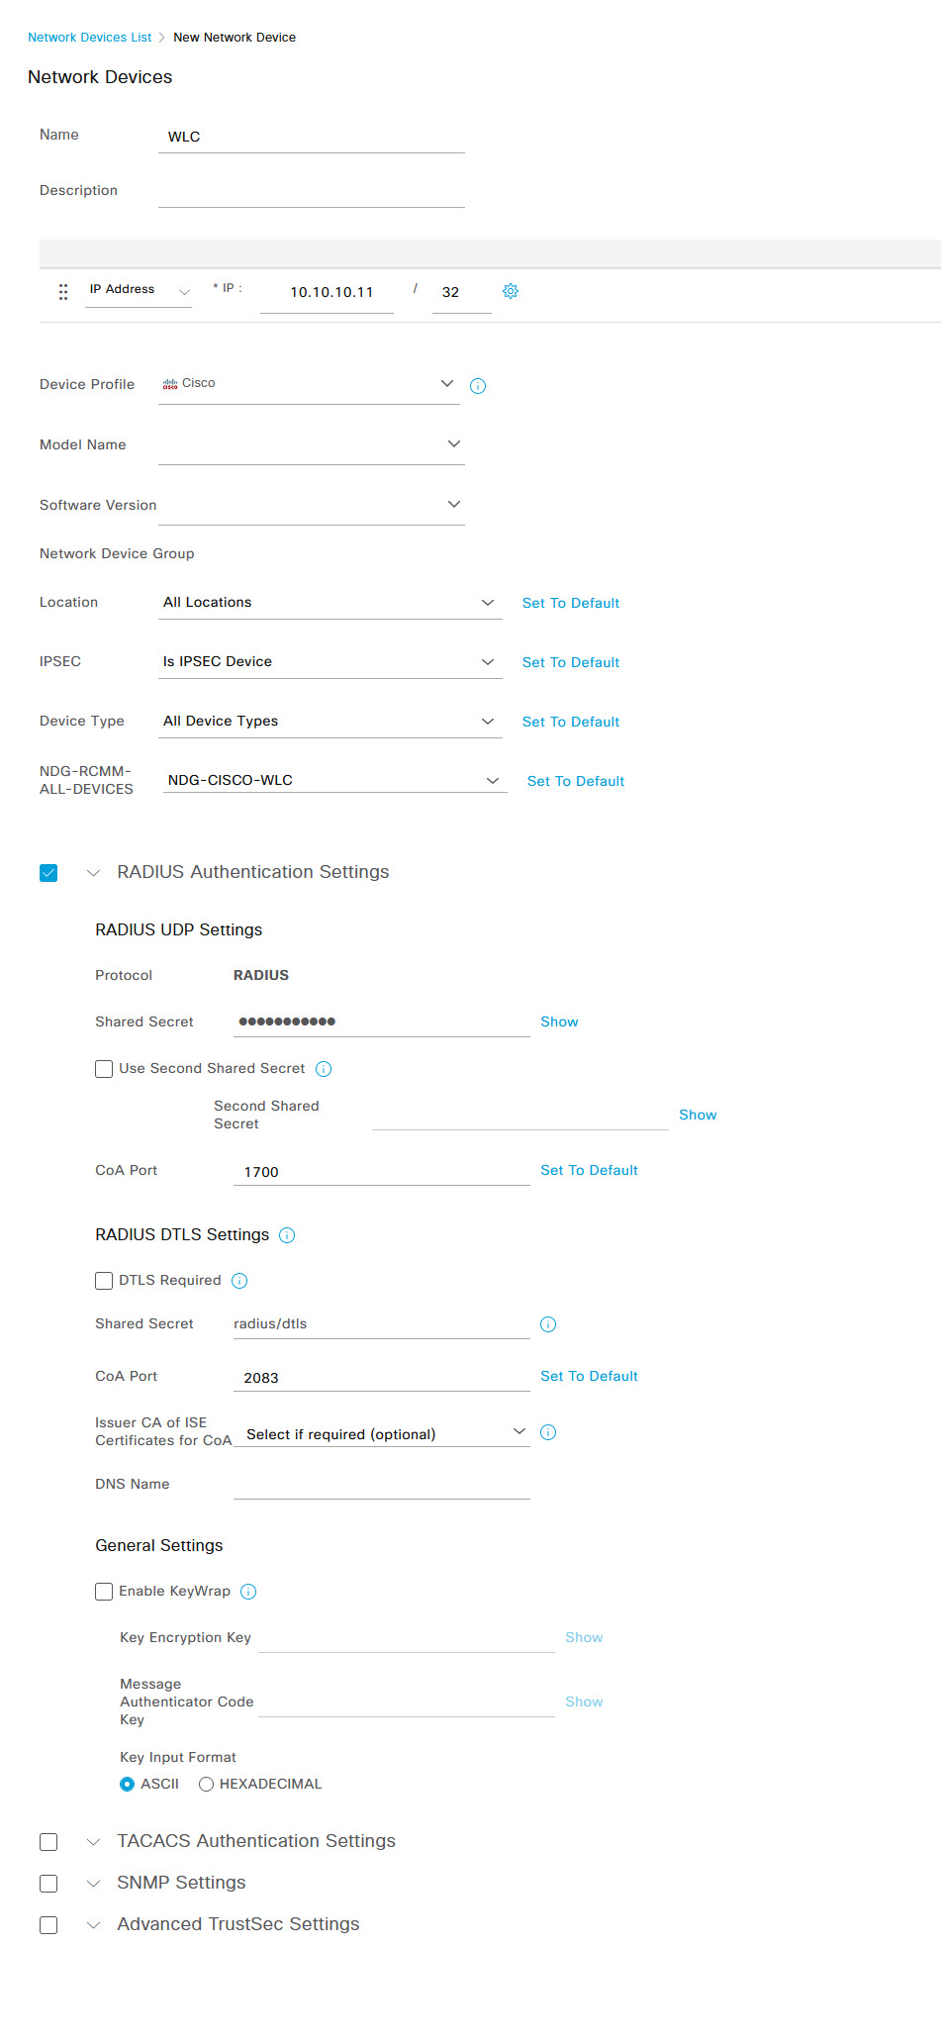Go to Network Devices List breadcrumb
The height and width of the screenshot is (2043, 941).
(x=90, y=38)
